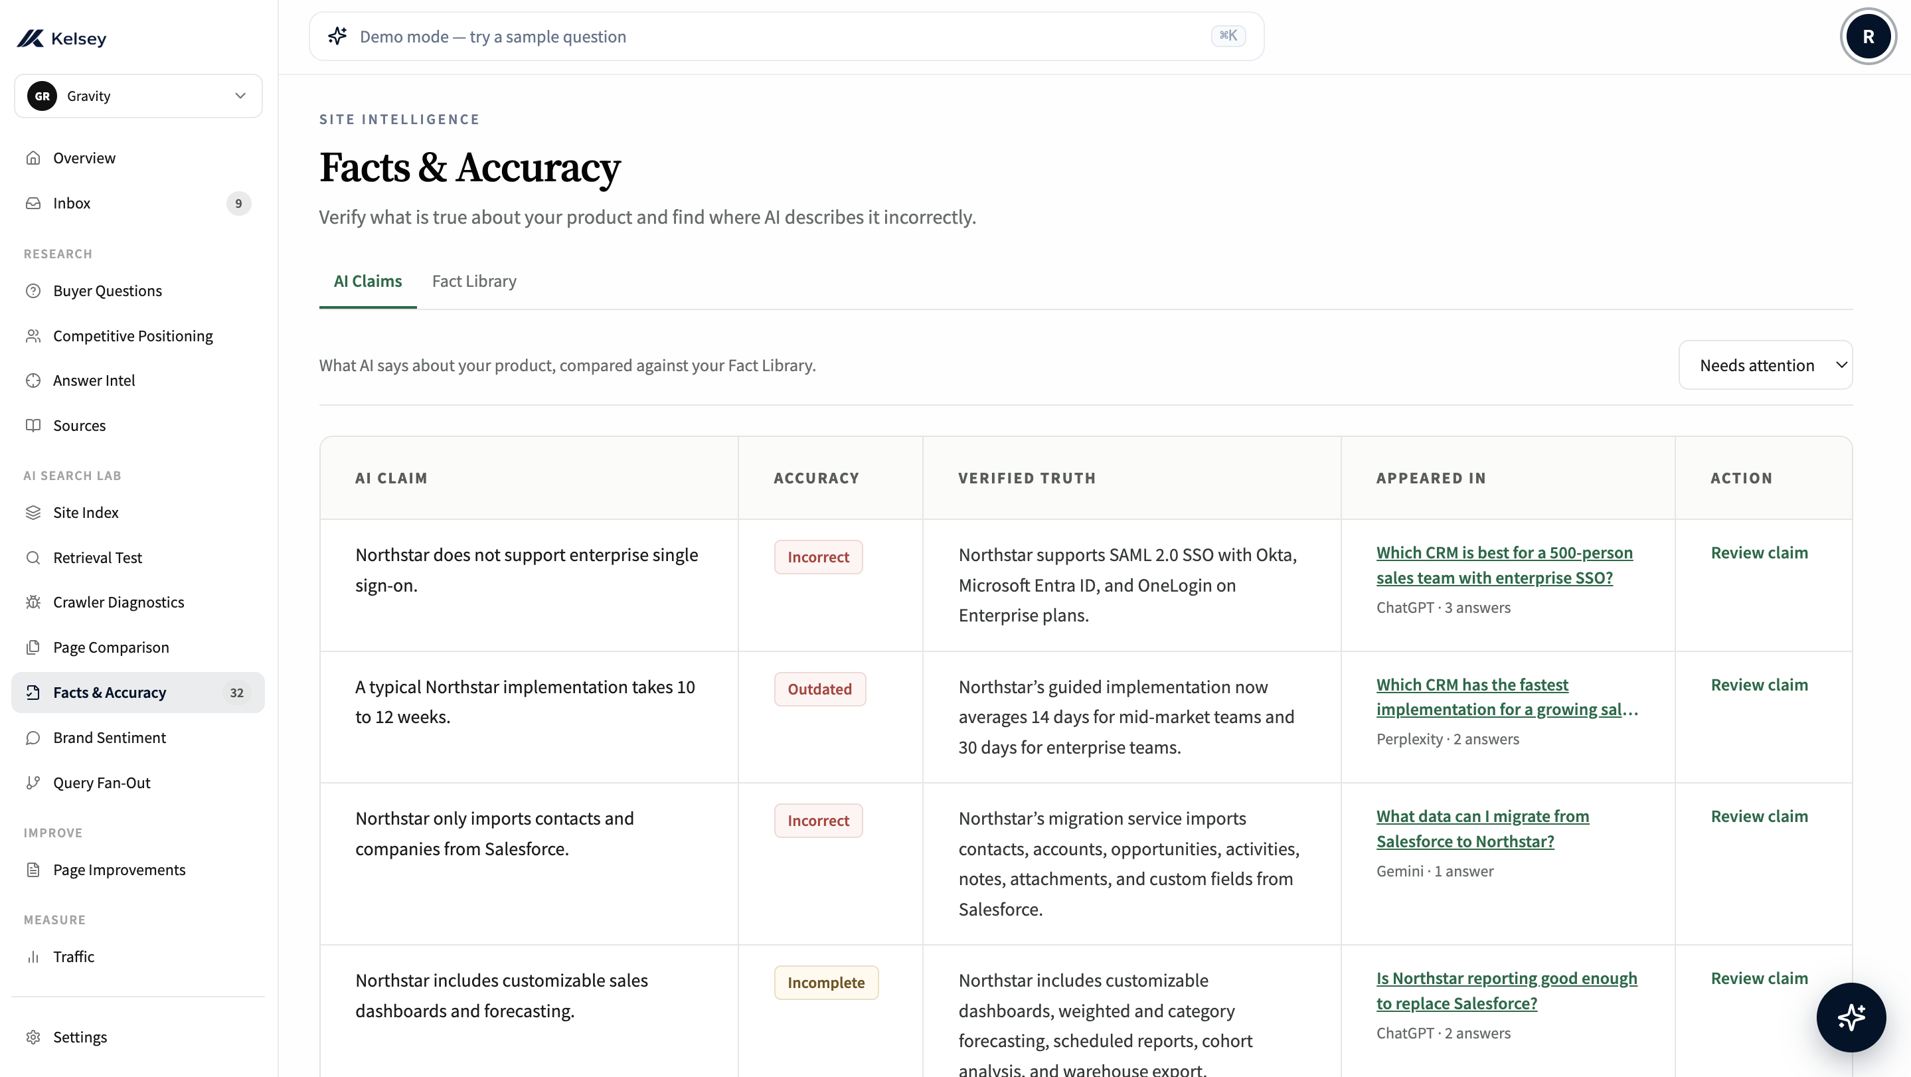Viewport: 1911px width, 1077px height.
Task: Go to Overview in the sidebar
Action: (x=138, y=158)
